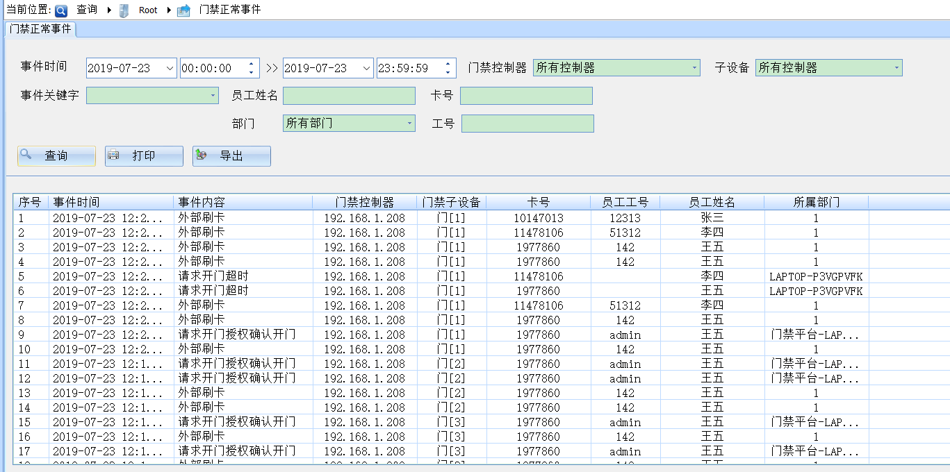Click the 卡号 input field
950x472 pixels.
click(x=526, y=96)
